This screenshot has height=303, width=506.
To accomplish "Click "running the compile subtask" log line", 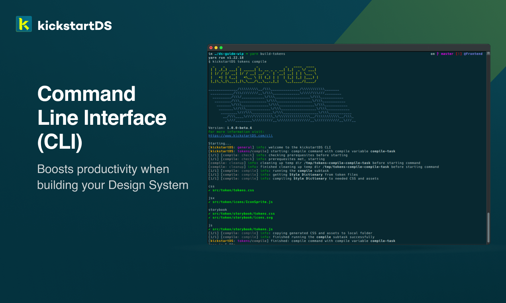I will pos(269,171).
